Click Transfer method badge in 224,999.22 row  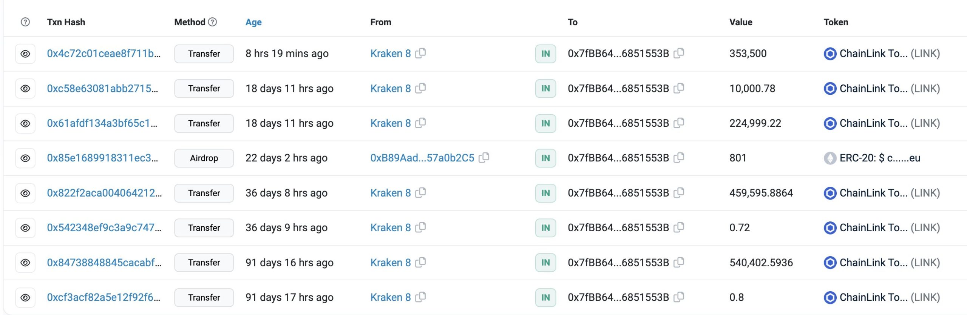[x=204, y=123]
